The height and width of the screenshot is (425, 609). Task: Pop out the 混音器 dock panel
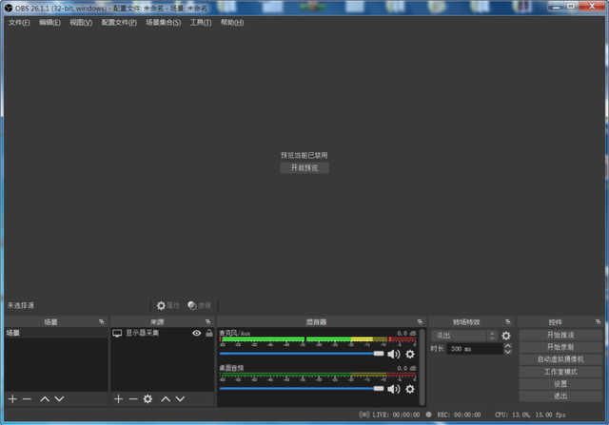[x=420, y=321]
